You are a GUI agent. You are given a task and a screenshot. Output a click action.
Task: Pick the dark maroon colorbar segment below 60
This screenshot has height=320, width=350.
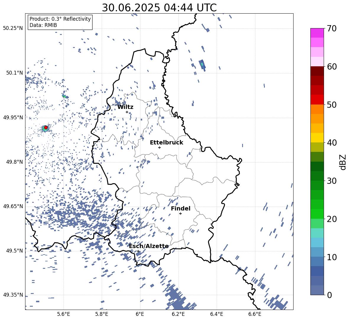(x=317, y=71)
